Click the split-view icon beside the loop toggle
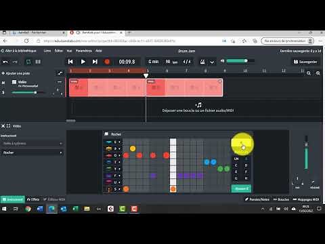 pyautogui.click(x=38, y=62)
